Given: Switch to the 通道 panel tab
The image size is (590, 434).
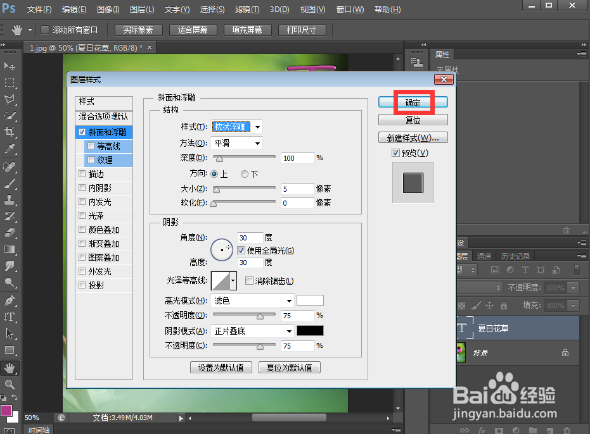Looking at the screenshot, I should 484,256.
